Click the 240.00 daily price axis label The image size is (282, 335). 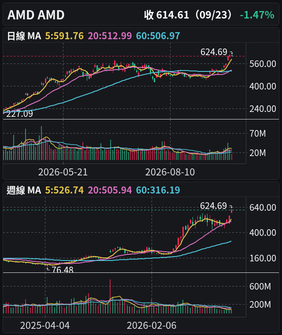pos(263,109)
